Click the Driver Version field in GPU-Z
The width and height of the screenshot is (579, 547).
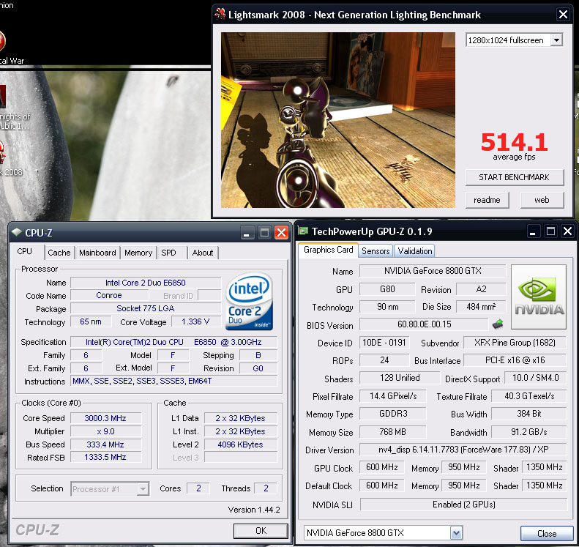coord(463,450)
